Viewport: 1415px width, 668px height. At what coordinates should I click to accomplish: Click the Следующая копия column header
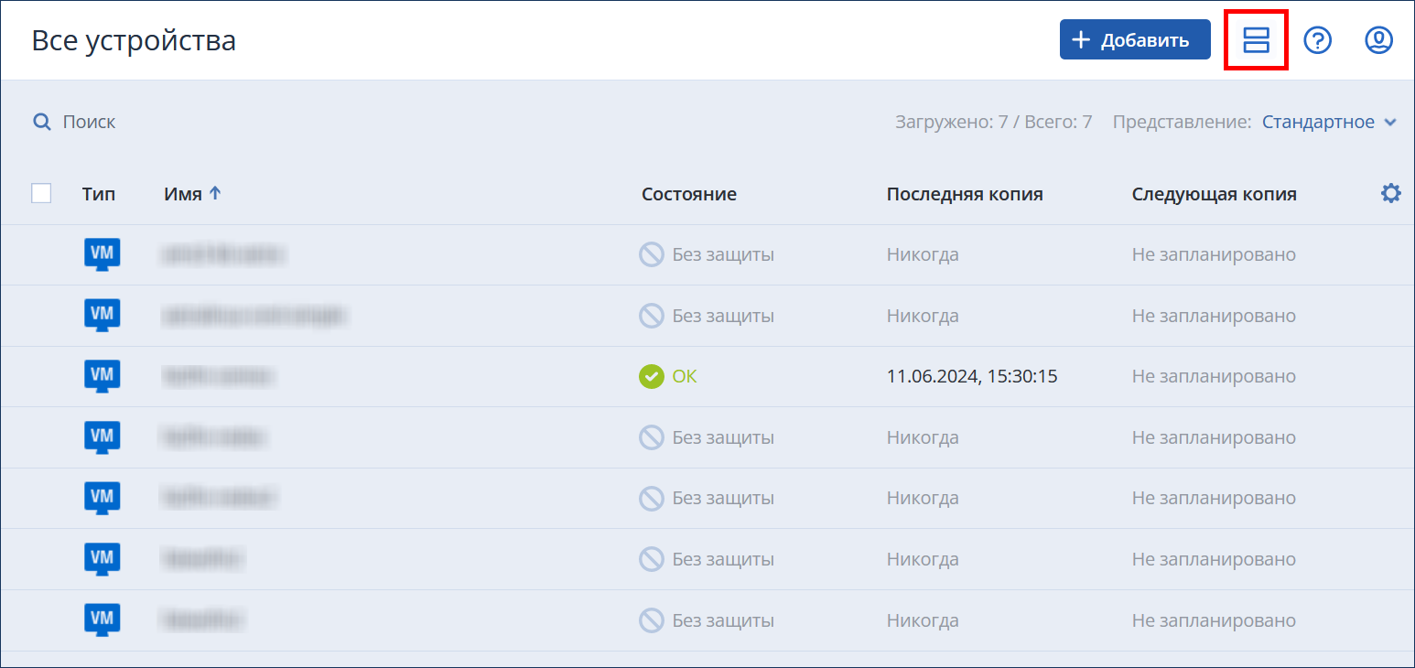[x=1214, y=194]
